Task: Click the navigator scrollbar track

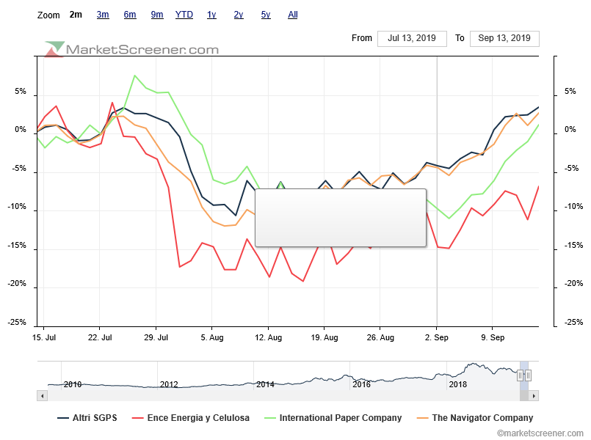Action: pos(283,396)
